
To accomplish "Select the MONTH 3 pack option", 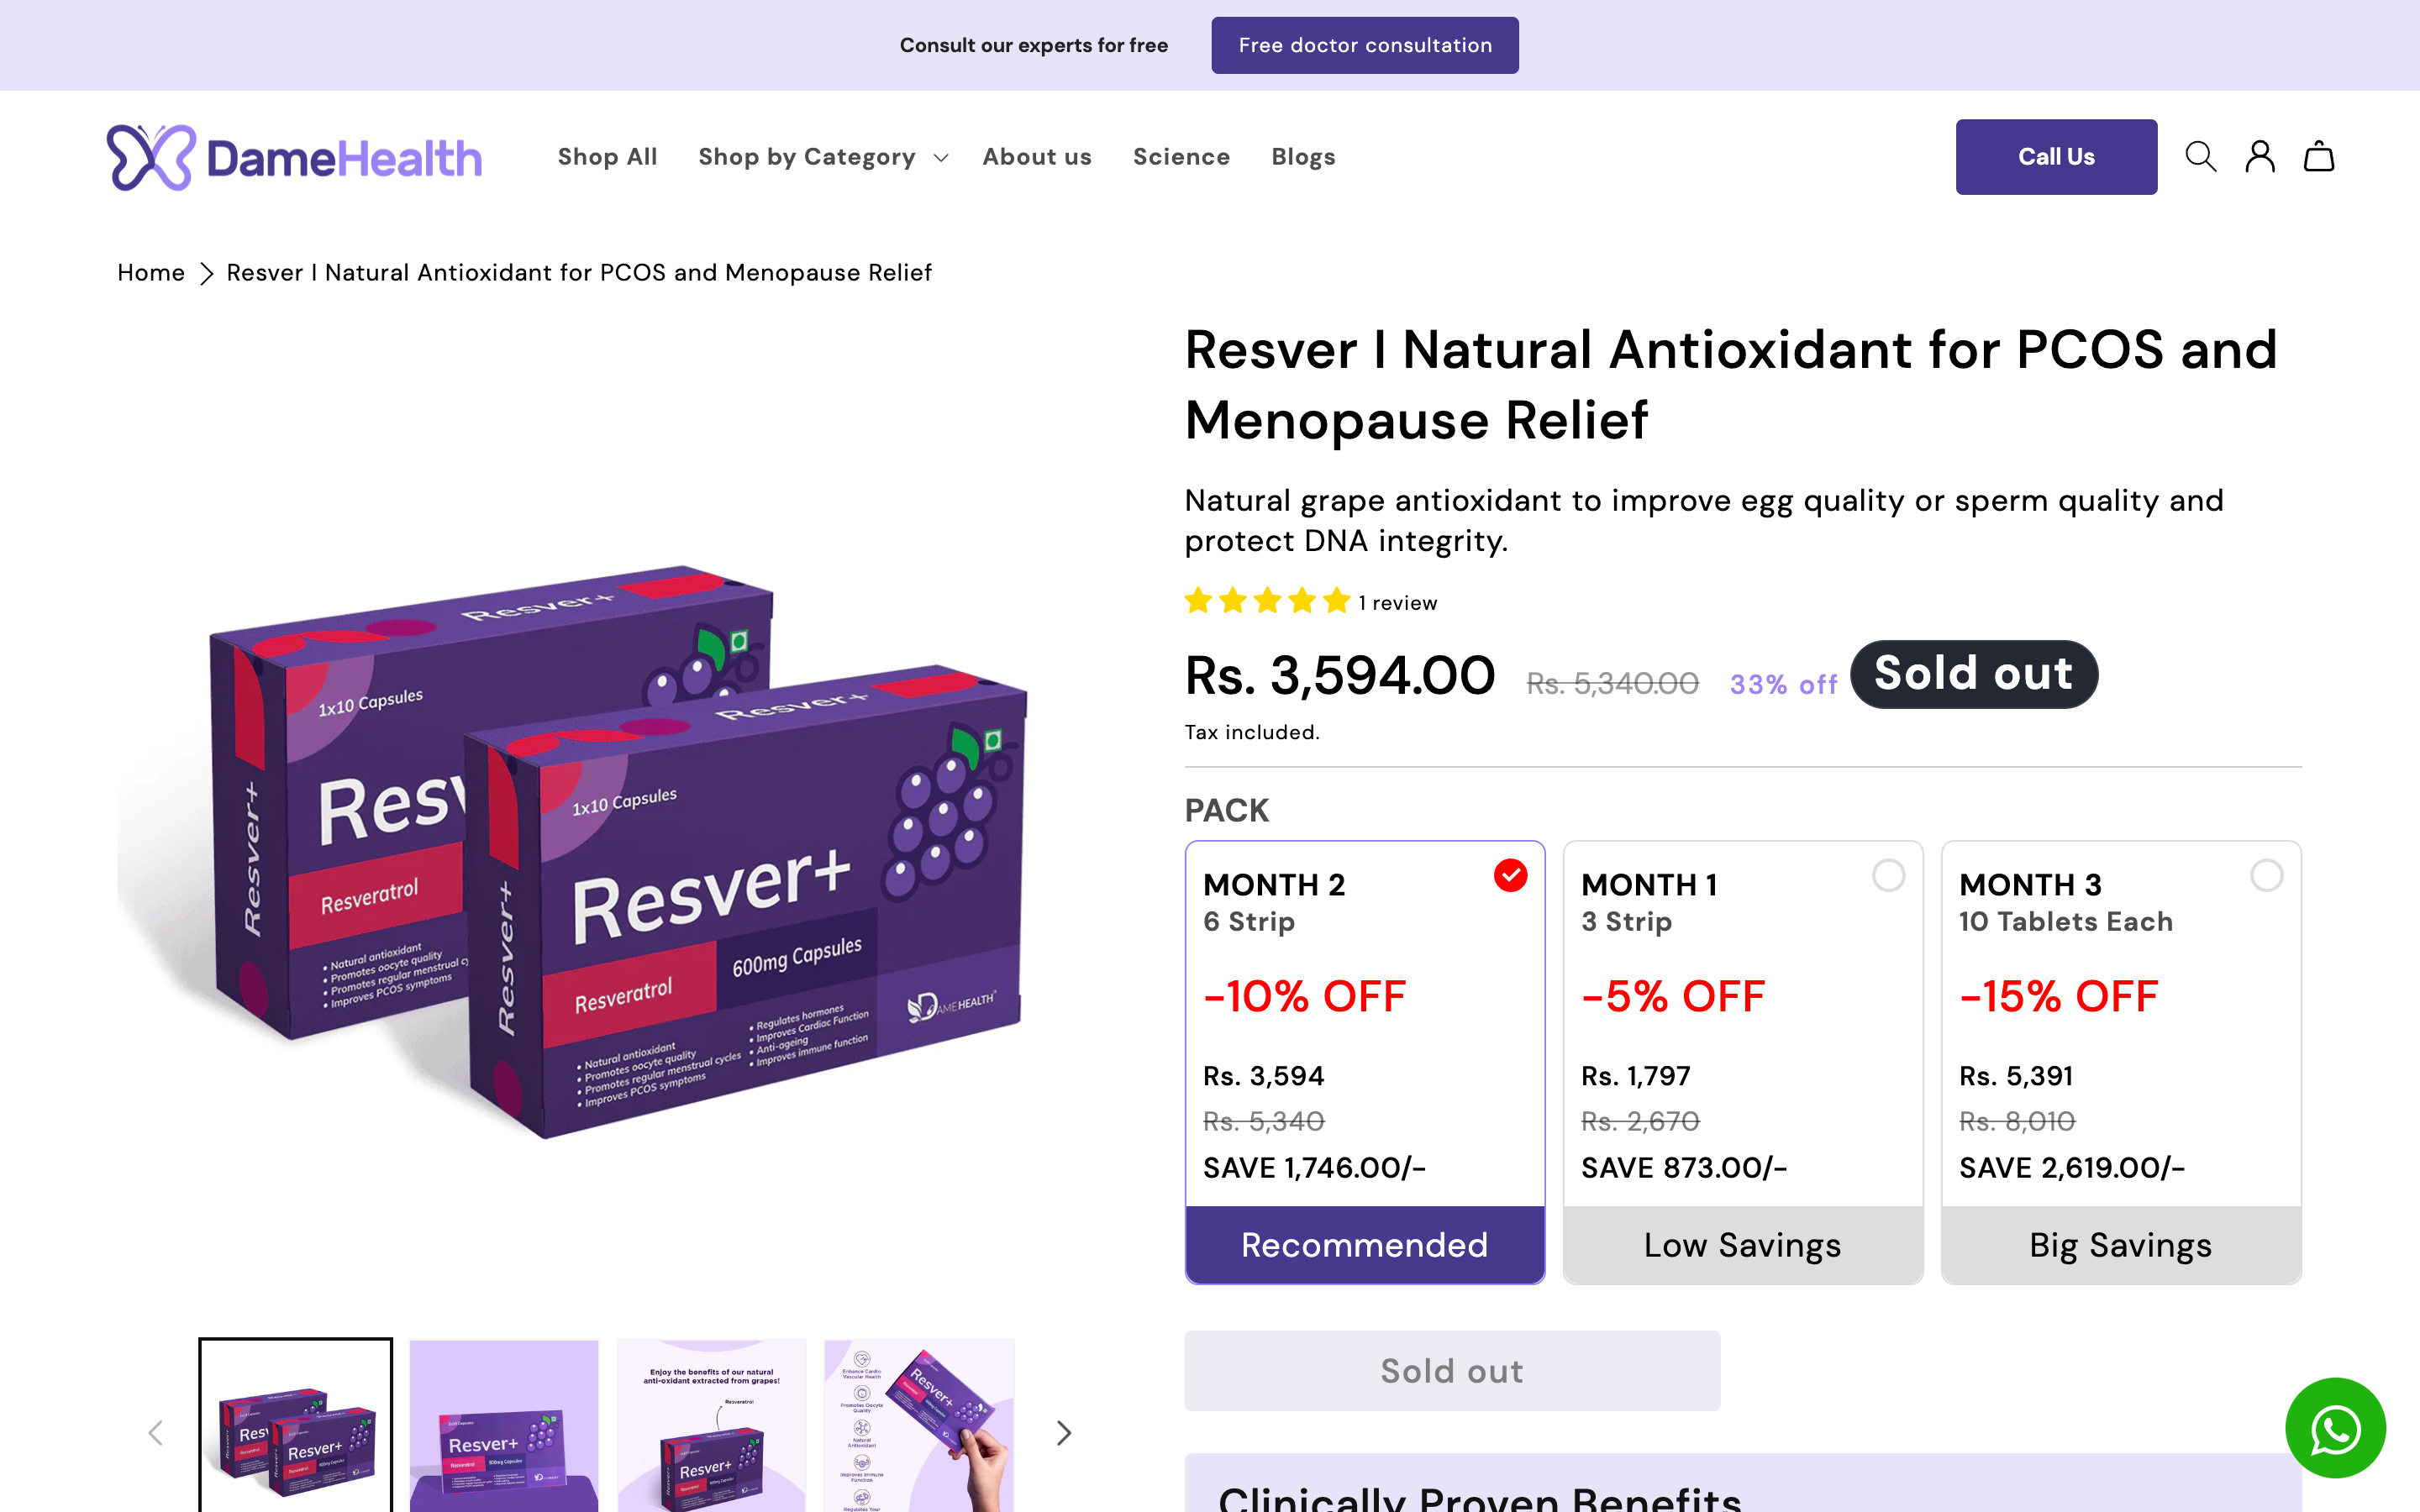I will click(x=2121, y=1062).
